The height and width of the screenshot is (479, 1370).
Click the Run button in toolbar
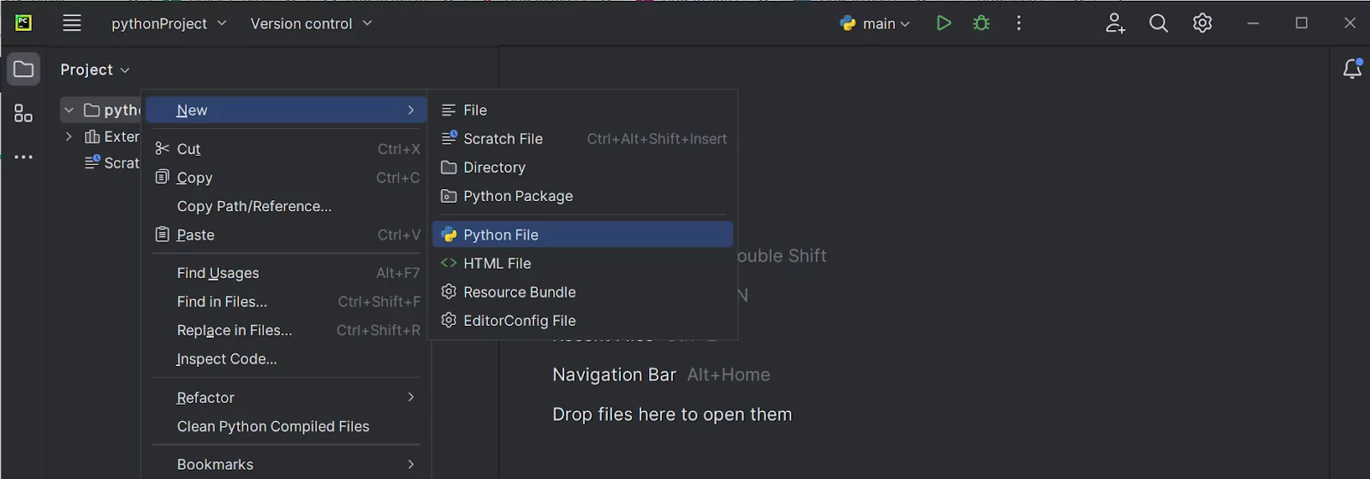944,24
